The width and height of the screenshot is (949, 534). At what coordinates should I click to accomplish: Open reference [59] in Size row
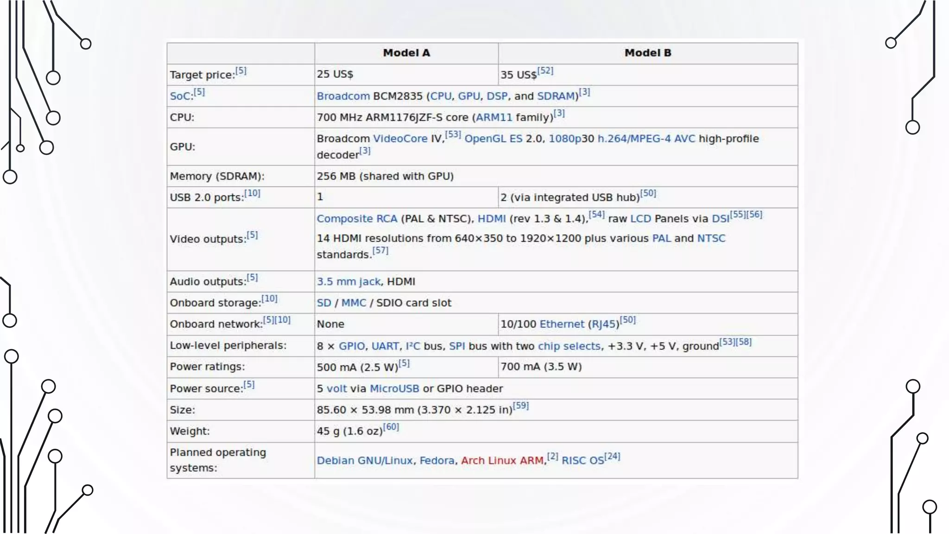[x=521, y=406]
